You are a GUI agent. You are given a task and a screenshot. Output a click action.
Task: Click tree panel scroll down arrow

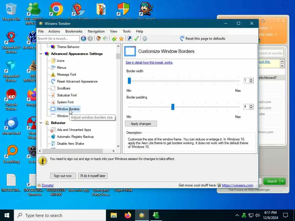[x=118, y=146]
